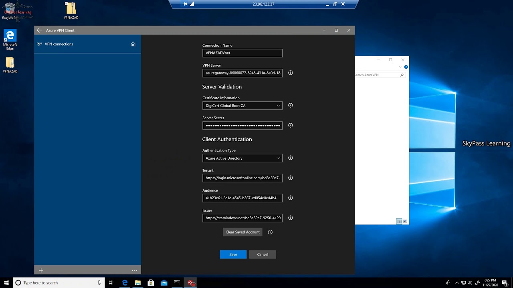
Task: Open the notification center
Action: pyautogui.click(x=505, y=283)
